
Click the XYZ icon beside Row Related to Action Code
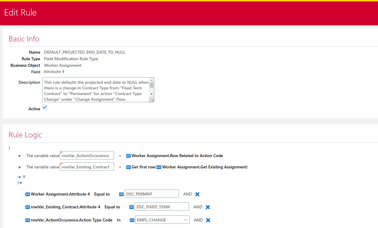[x=128, y=156]
